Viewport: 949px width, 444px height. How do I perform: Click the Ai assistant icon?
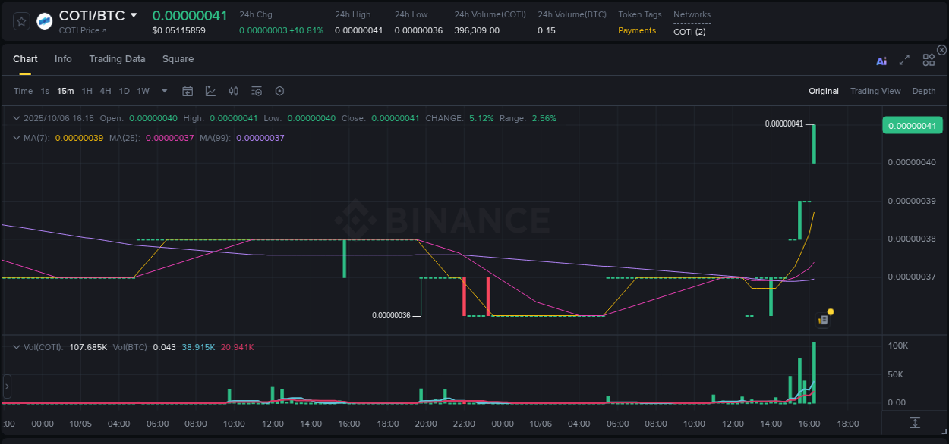881,61
